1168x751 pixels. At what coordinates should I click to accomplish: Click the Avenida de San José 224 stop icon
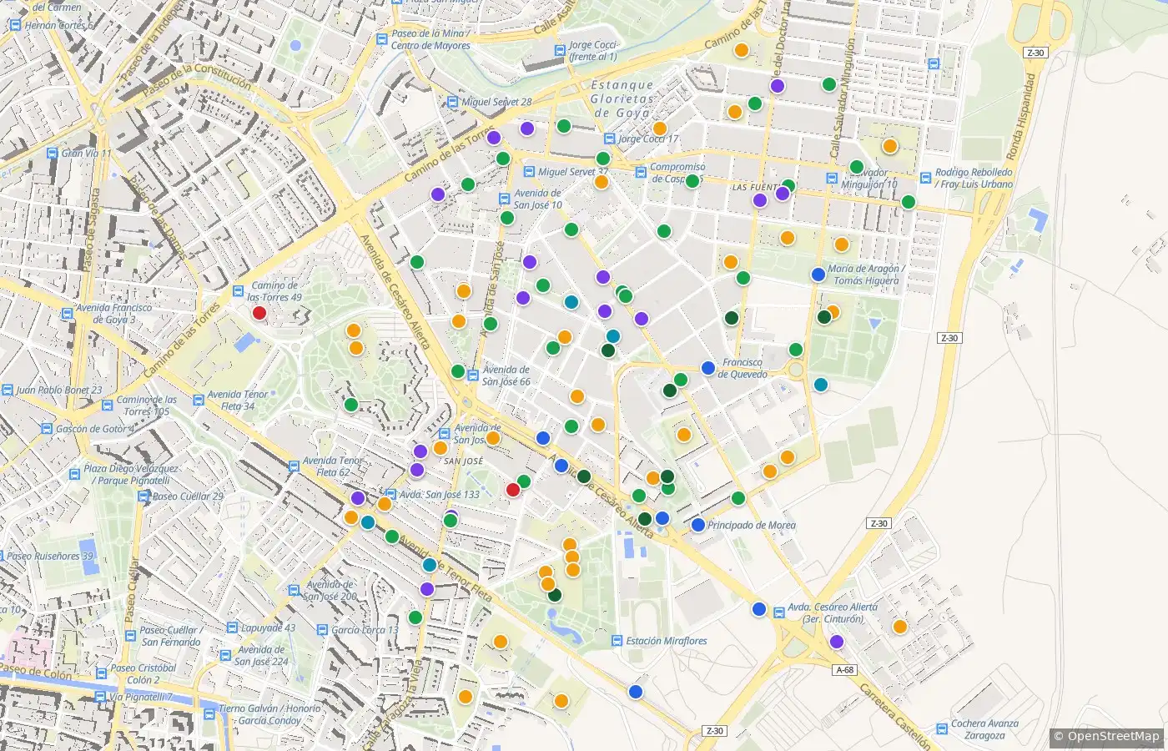[225, 655]
